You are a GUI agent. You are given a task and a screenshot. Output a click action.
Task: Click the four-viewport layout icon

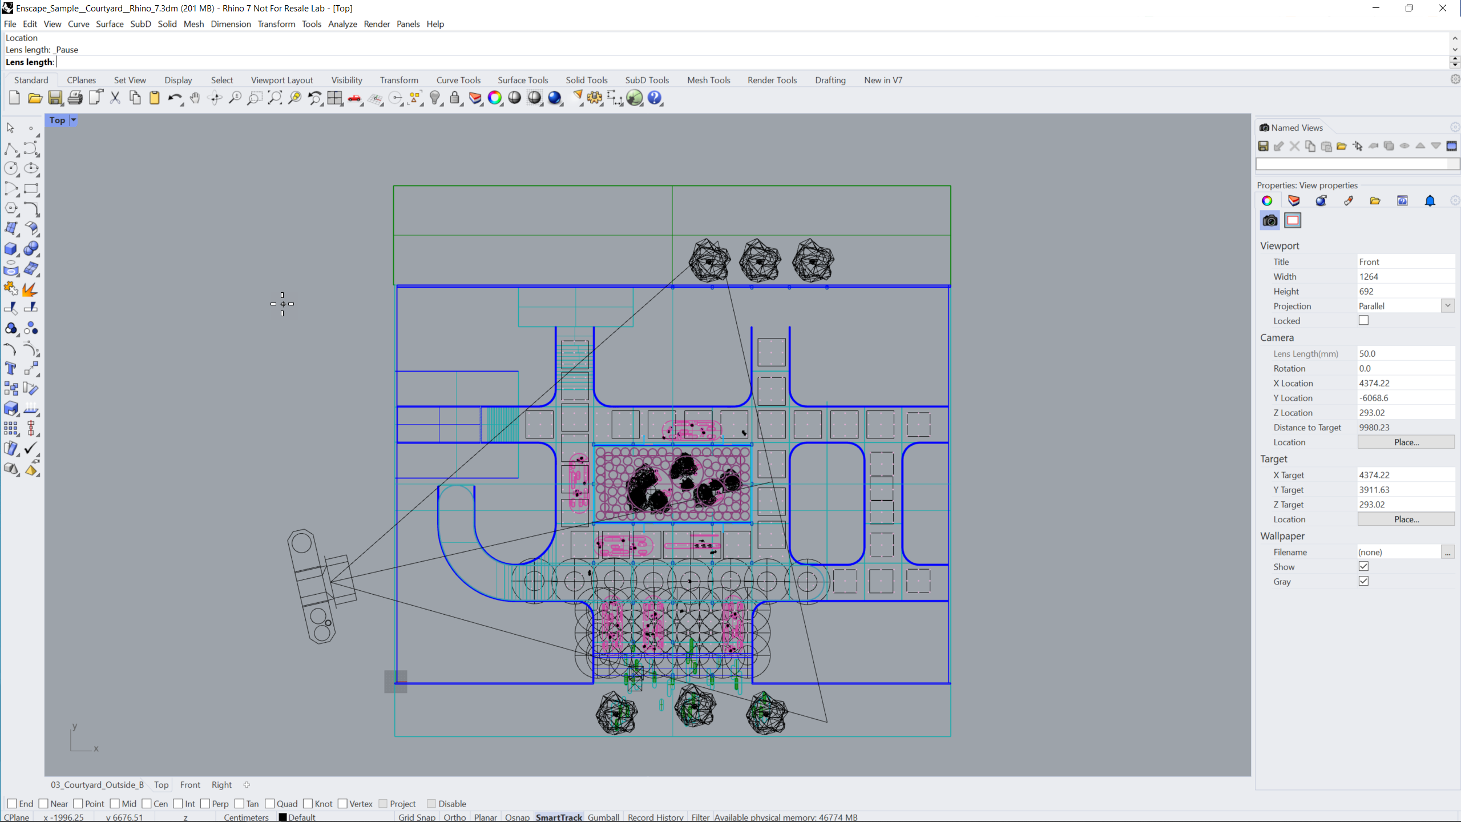click(x=335, y=98)
